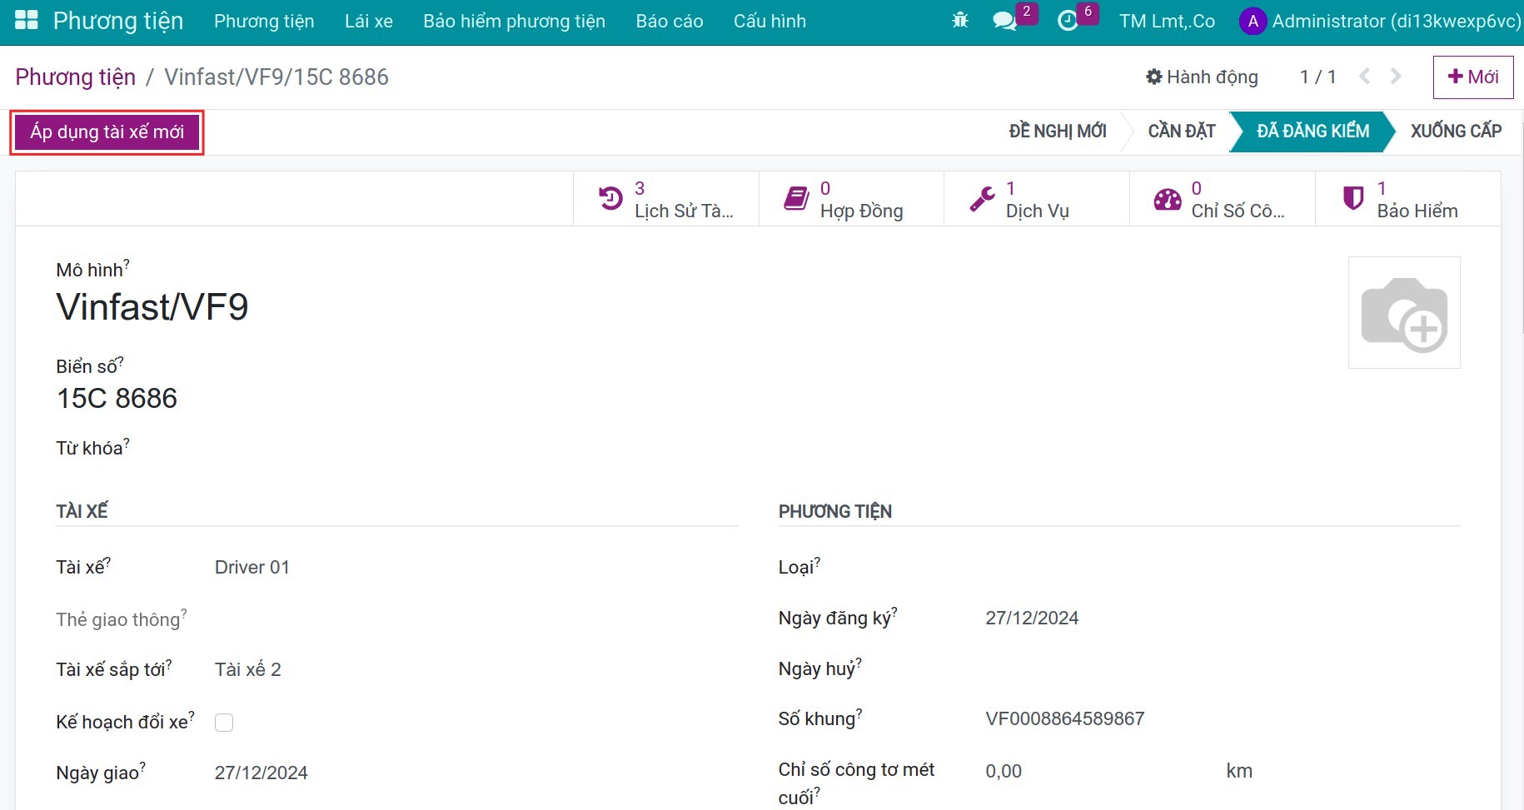Click the bug debug tools icon
This screenshot has height=810, width=1524.
(960, 21)
